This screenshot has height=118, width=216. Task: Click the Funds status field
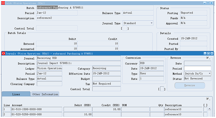point(194,18)
